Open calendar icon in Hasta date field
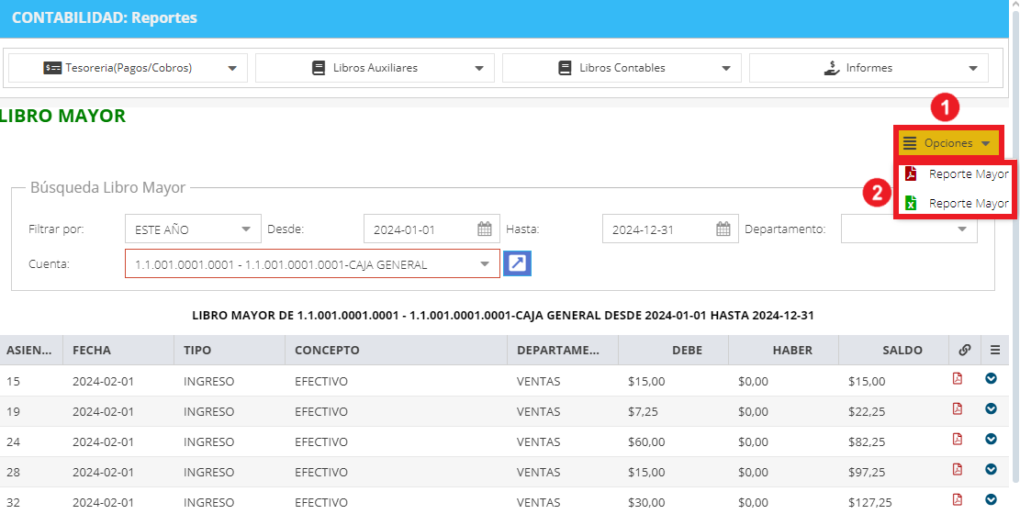Image resolution: width=1020 pixels, height=514 pixels. coord(723,229)
